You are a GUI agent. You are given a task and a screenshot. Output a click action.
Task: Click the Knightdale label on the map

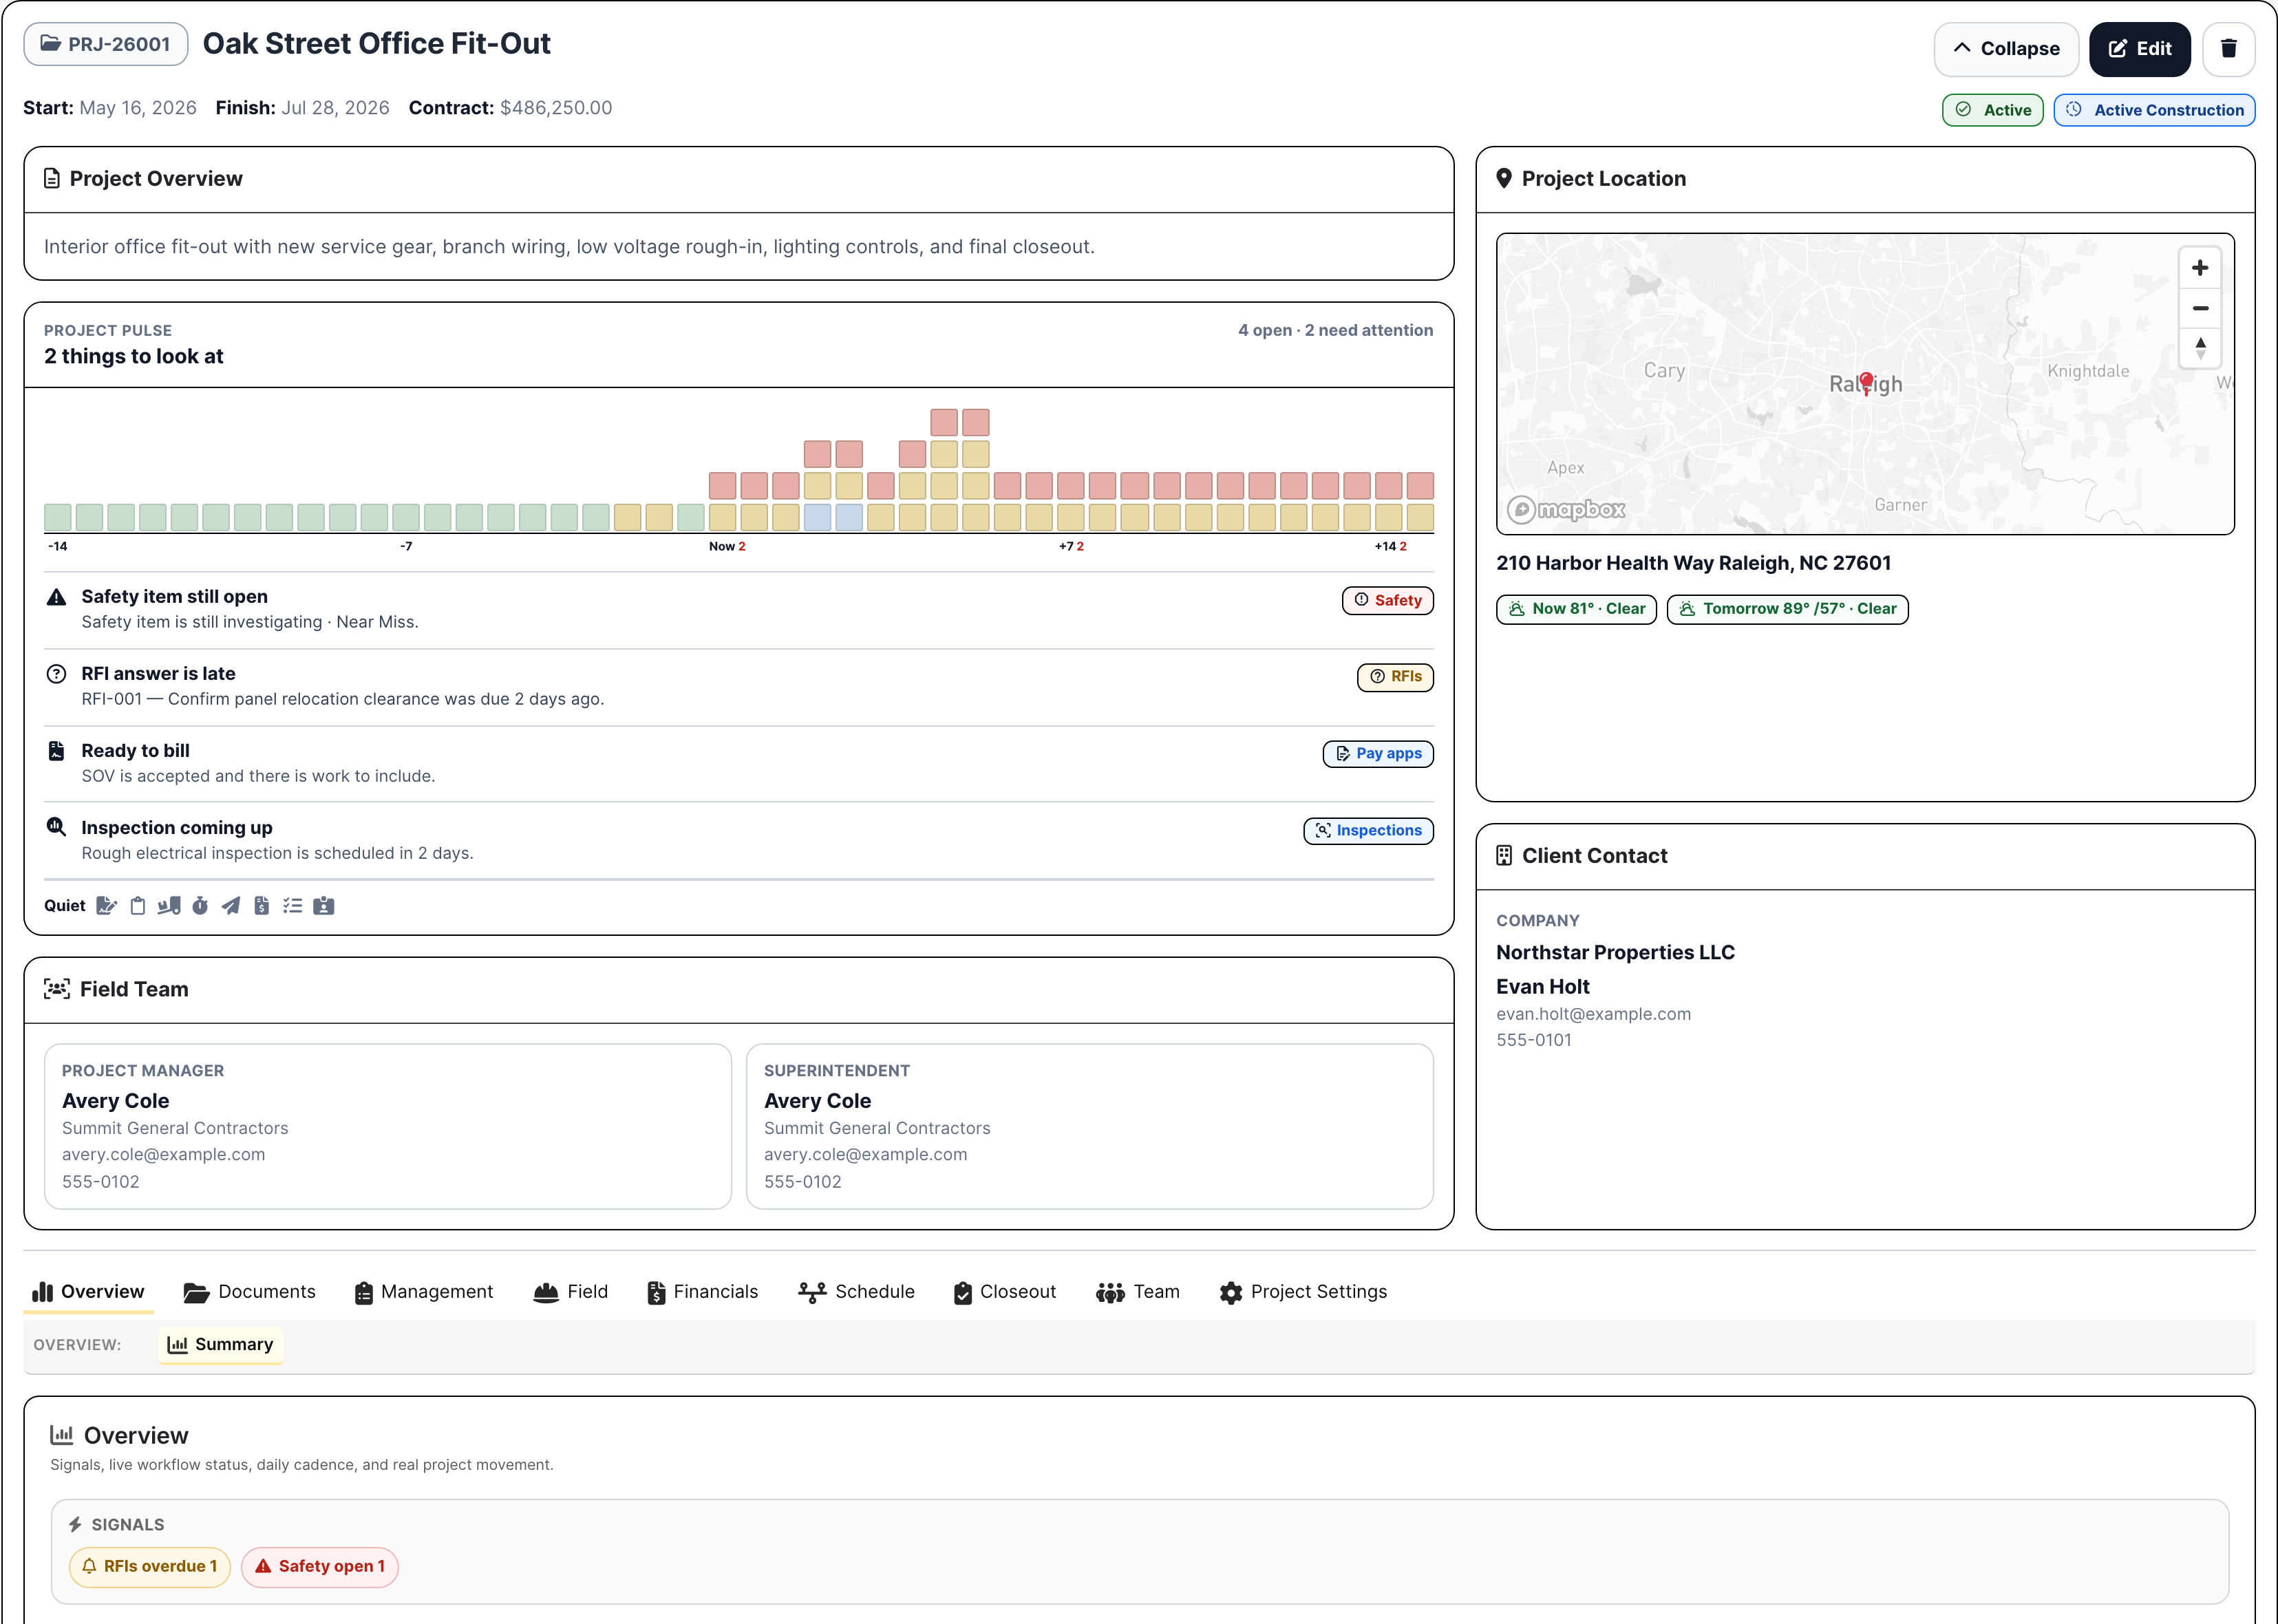pos(2088,371)
